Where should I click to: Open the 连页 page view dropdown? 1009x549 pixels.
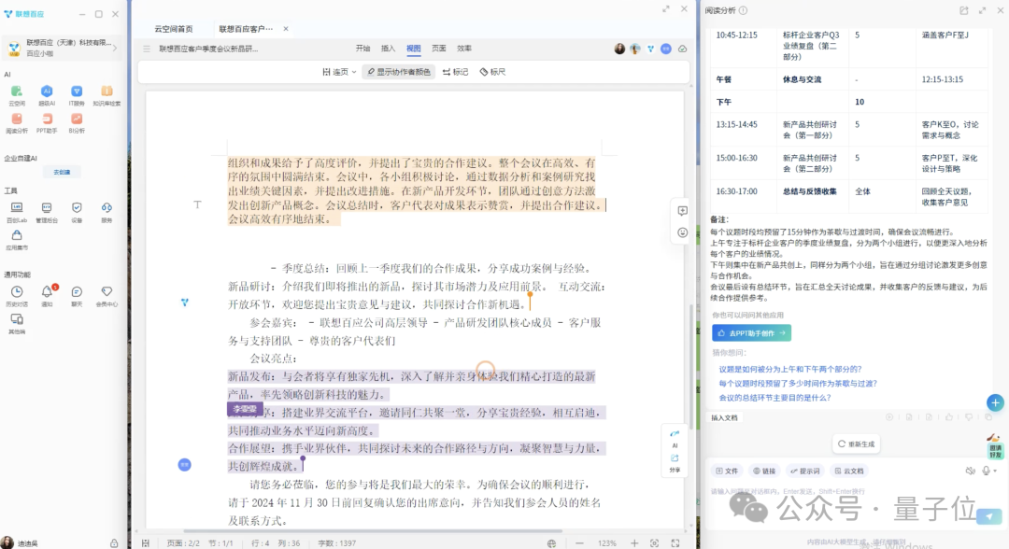click(x=340, y=73)
